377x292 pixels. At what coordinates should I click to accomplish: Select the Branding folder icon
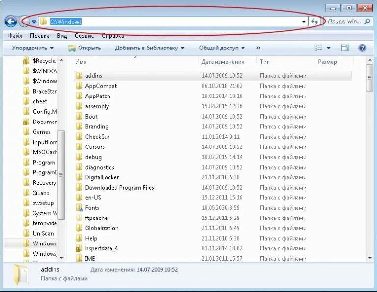click(79, 126)
